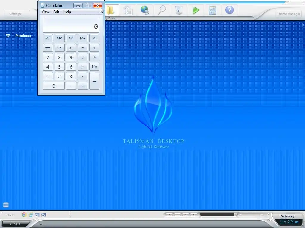This screenshot has height=228, width=305.
Task: Expand the triangle arrow beside START
Action: 41,224
